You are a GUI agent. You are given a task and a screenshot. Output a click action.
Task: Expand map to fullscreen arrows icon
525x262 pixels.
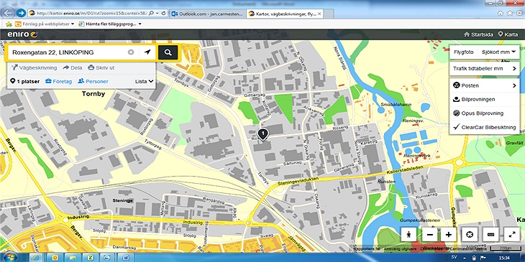tap(512, 235)
